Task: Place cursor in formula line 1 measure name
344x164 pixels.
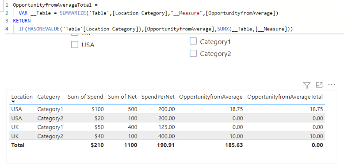Action: coord(52,5)
